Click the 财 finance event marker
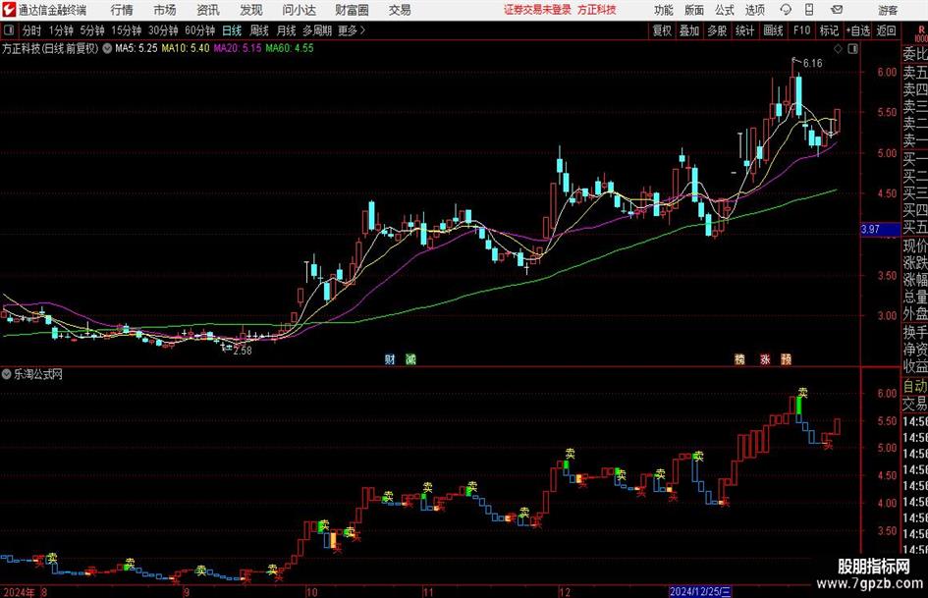The height and width of the screenshot is (598, 928). (x=390, y=358)
